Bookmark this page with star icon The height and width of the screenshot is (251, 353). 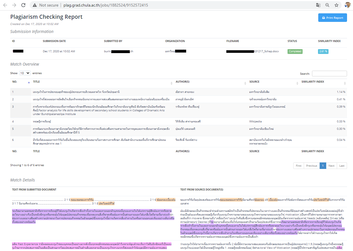336,5
